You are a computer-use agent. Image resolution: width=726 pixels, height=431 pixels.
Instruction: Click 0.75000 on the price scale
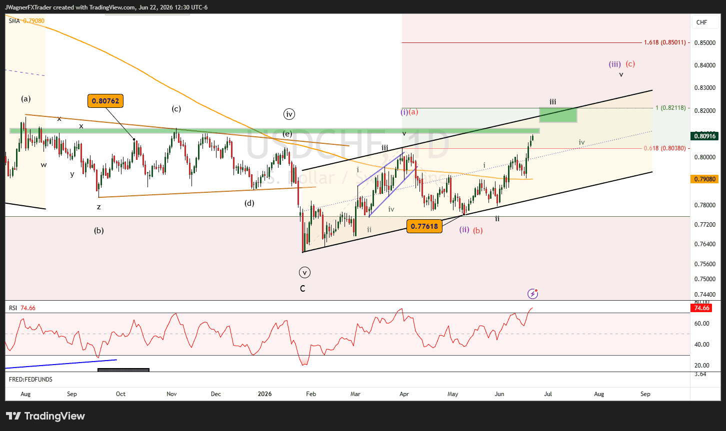705,279
